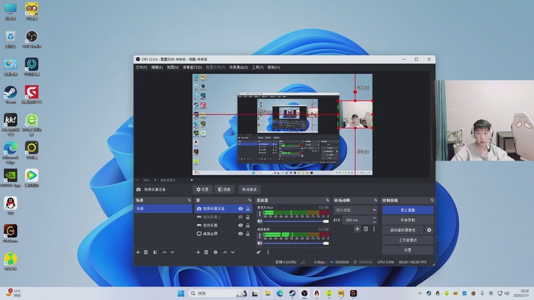Delete transition using trash icon

[366, 229]
